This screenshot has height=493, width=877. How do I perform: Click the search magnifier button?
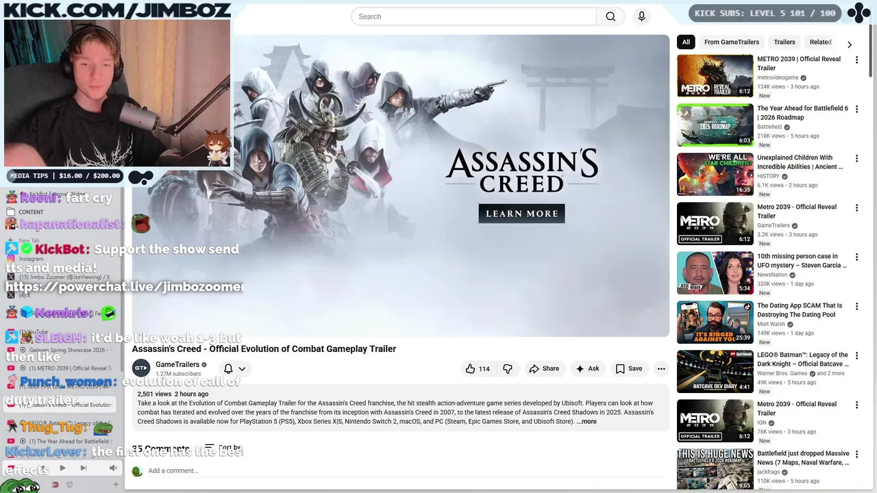pyautogui.click(x=610, y=16)
